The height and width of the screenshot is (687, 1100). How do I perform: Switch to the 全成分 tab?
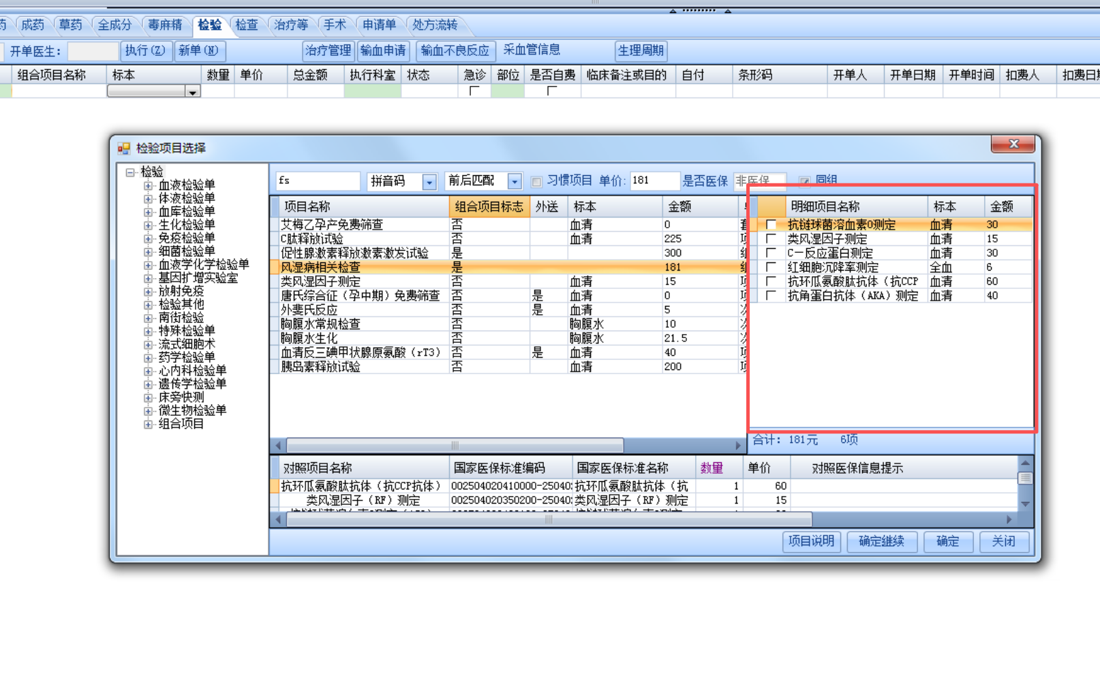pyautogui.click(x=114, y=25)
